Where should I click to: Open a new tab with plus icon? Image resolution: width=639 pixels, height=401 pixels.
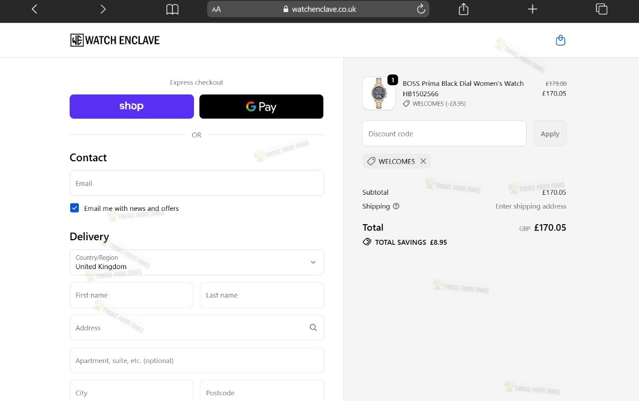tap(532, 9)
